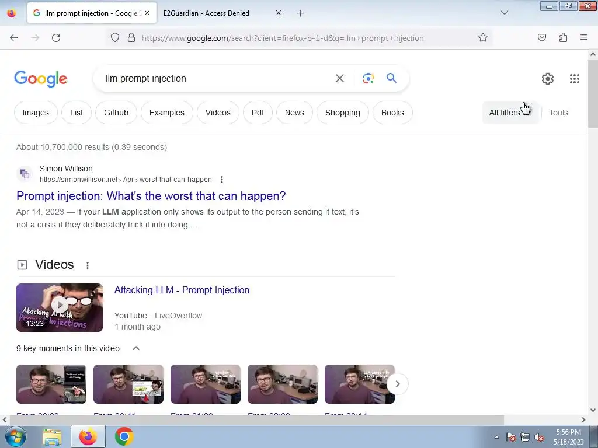Reload the page with the refresh icon
Viewport: 598px width, 448px height.
[x=56, y=38]
